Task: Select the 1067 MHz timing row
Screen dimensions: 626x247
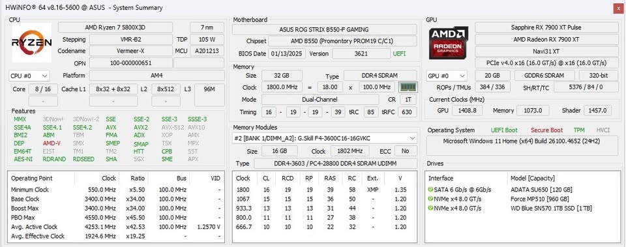Action: [324, 199]
